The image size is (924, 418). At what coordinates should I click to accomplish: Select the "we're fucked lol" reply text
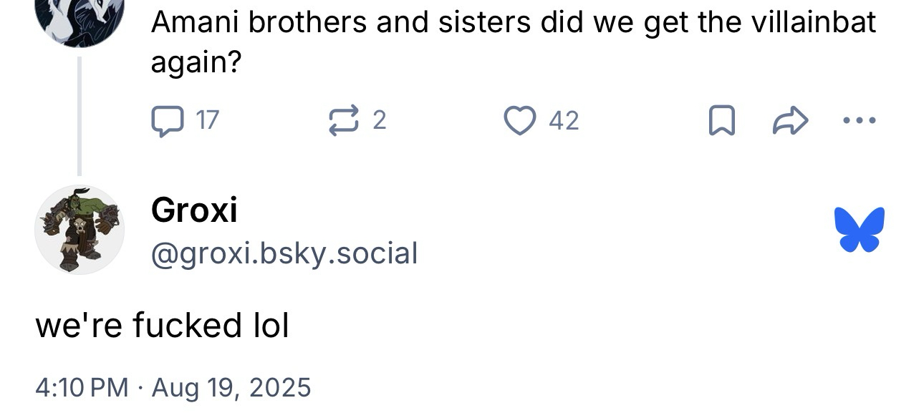pos(162,326)
